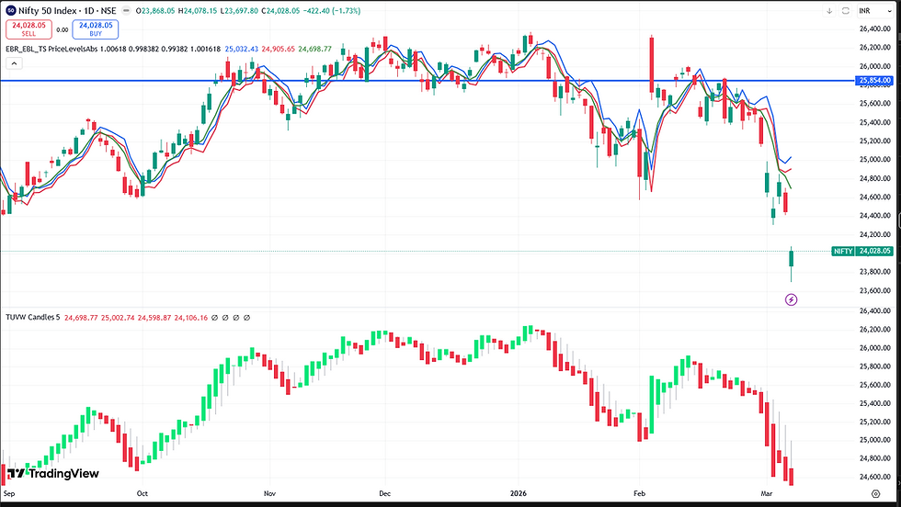
Task: Click blue indicator value 25,032.43
Action: click(x=241, y=49)
